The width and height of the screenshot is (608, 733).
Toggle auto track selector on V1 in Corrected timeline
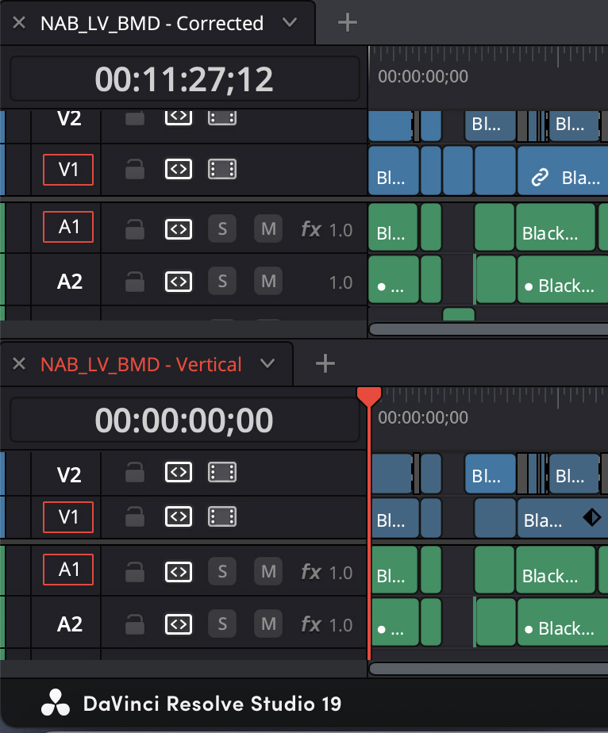click(x=178, y=169)
